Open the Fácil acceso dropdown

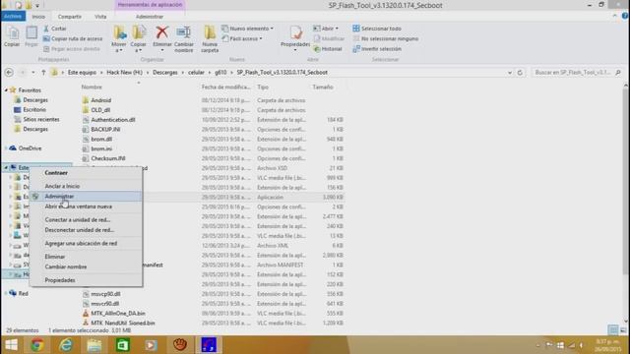242,39
